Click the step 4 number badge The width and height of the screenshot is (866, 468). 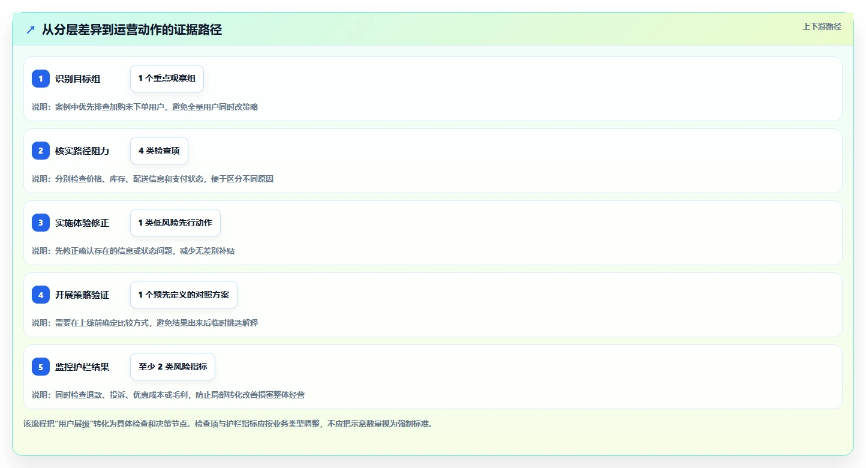41,295
